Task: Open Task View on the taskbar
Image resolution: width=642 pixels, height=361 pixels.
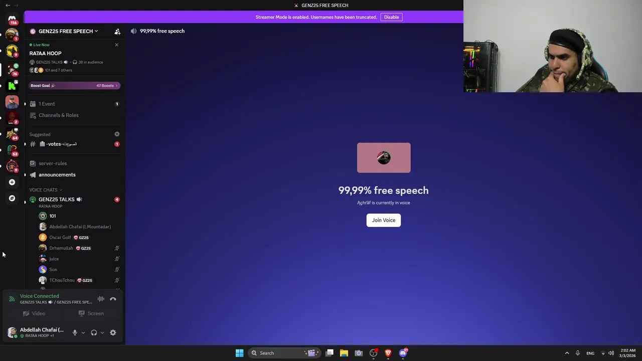Action: (x=330, y=353)
